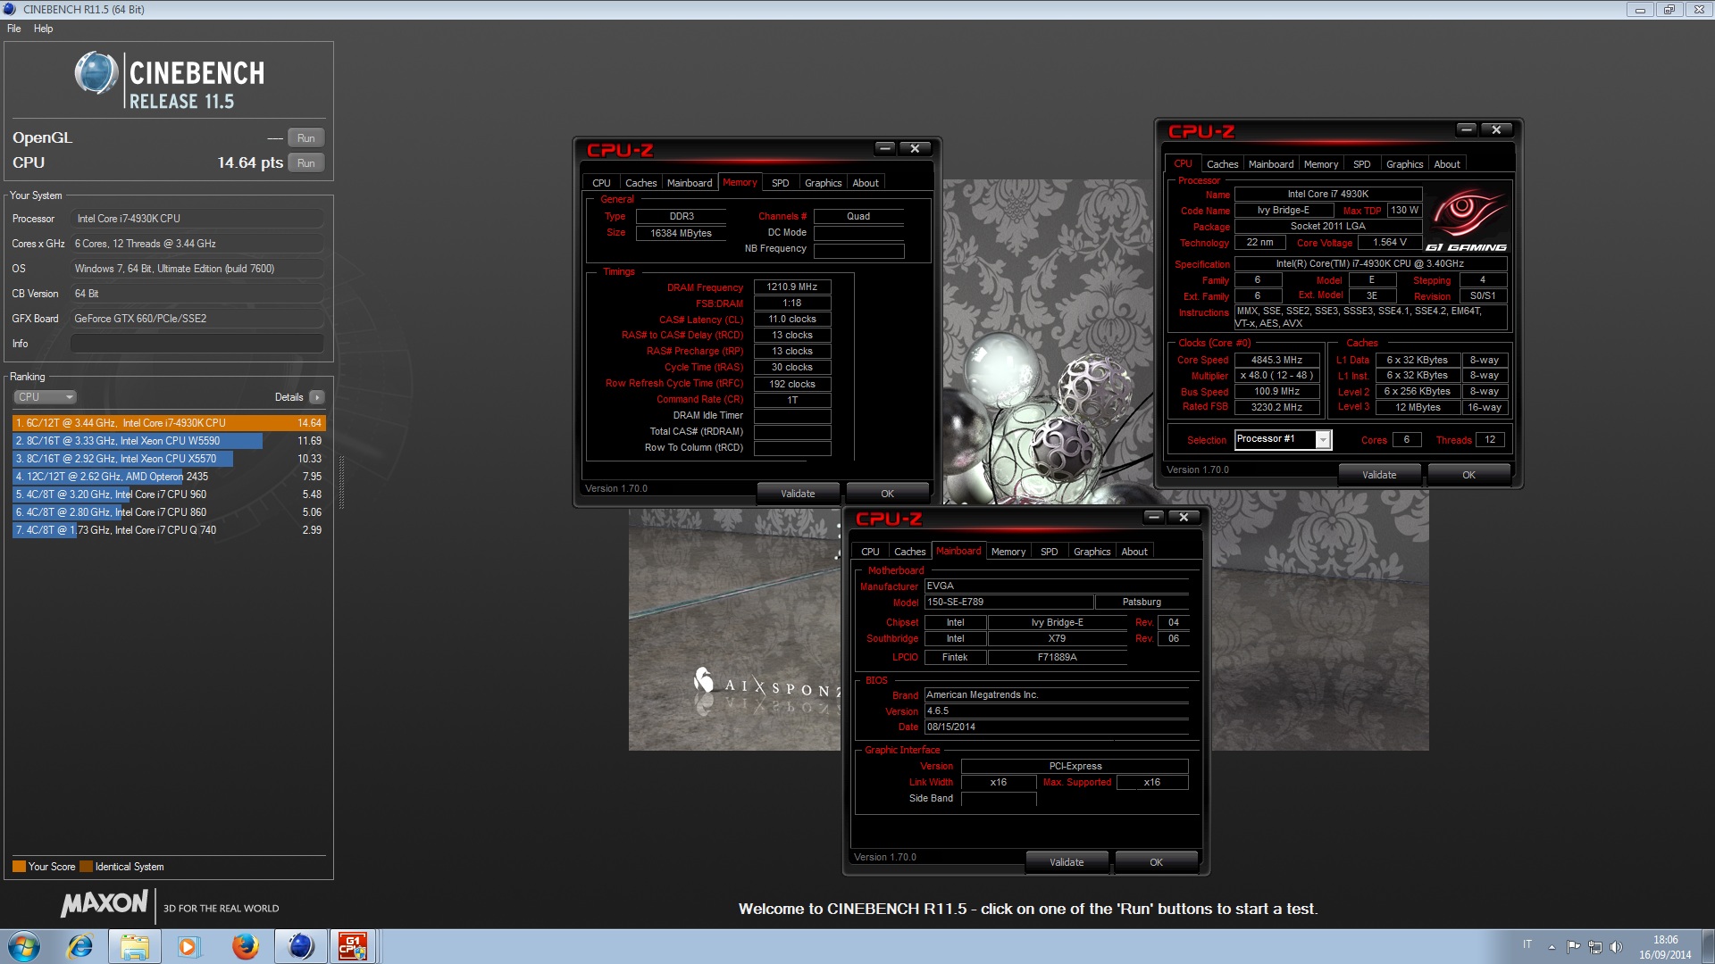Open About tab in Mainboard CPU-Z window
1715x964 pixels.
[1134, 552]
